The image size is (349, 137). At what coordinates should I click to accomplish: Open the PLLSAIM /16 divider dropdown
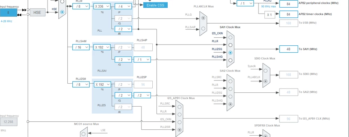pyautogui.click(x=81, y=47)
